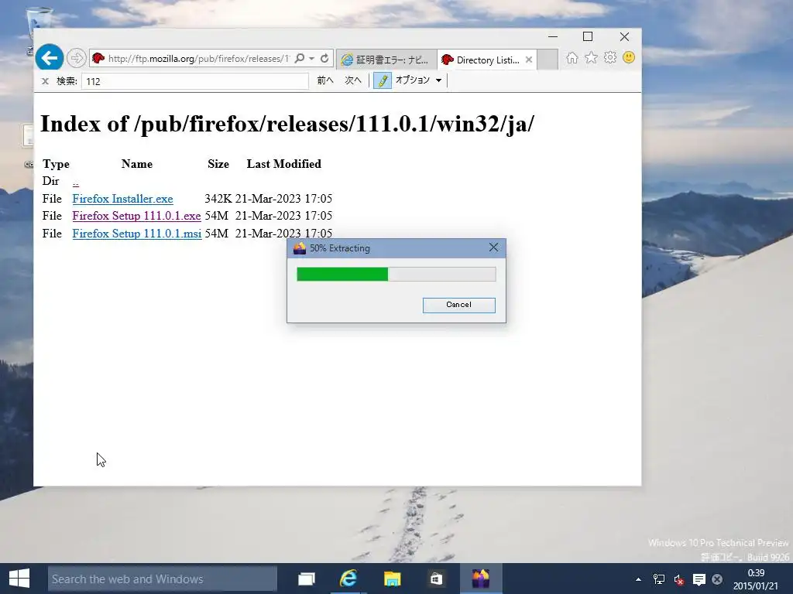Open the Home icon in IE toolbar
Image resolution: width=793 pixels, height=594 pixels.
(572, 57)
